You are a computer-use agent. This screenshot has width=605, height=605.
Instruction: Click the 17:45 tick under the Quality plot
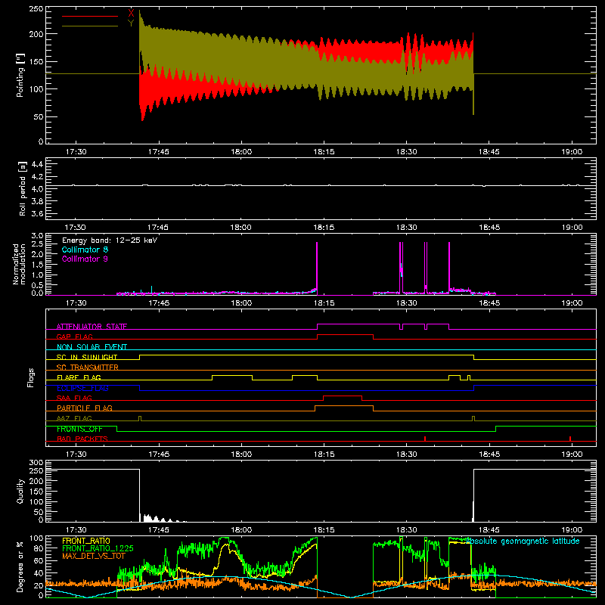pyautogui.click(x=159, y=530)
